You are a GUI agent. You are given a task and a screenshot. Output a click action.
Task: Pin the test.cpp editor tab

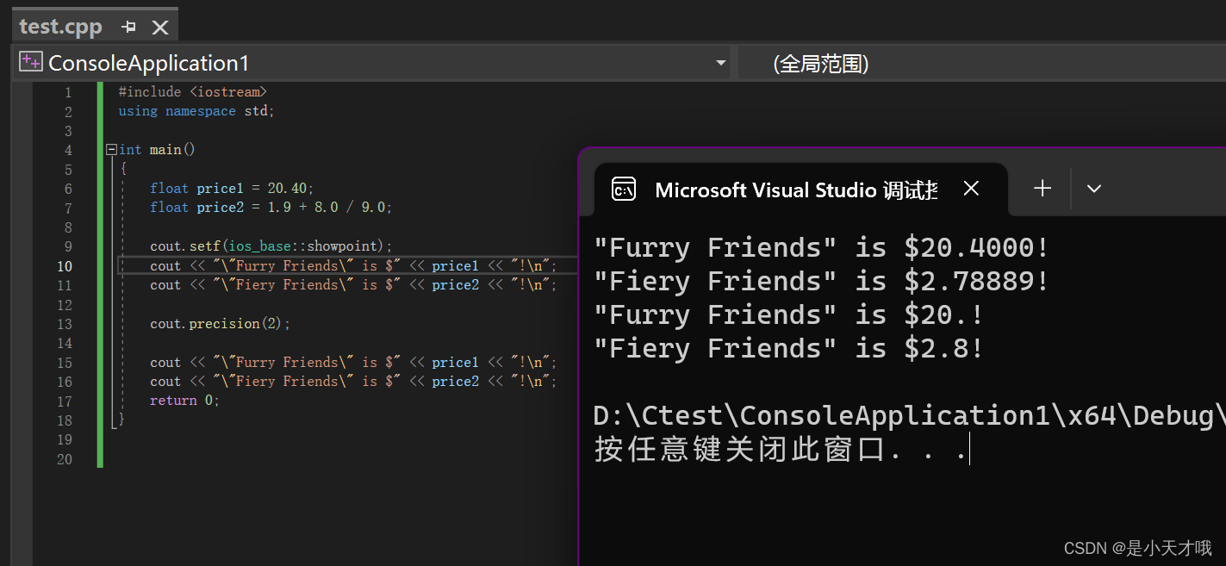pos(128,26)
